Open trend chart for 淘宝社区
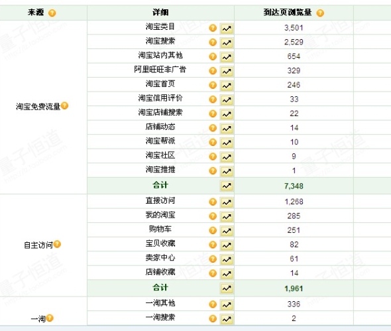This screenshot has width=391, height=331. [227, 157]
